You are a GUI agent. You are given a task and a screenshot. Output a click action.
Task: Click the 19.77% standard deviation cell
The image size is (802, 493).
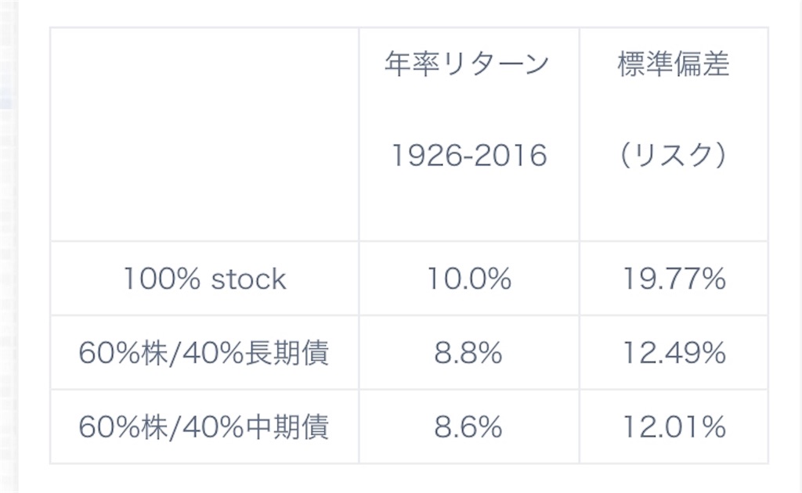(674, 279)
